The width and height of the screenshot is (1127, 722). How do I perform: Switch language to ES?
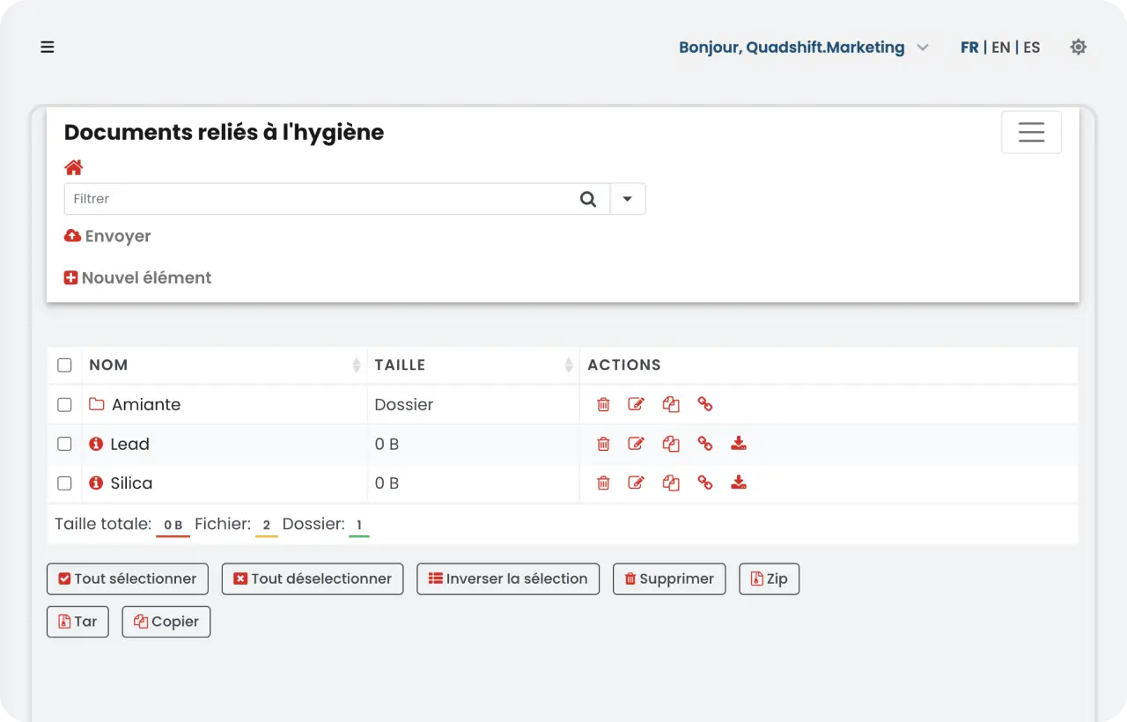pyautogui.click(x=1031, y=48)
